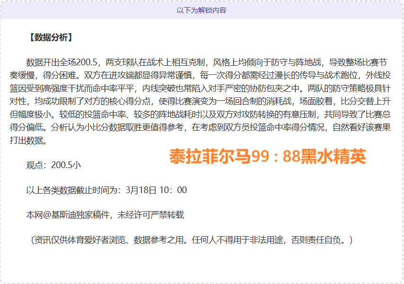404x284 pixels.
Task: Click the '未经许可严禁转载' copyright notice
Action: point(151,215)
